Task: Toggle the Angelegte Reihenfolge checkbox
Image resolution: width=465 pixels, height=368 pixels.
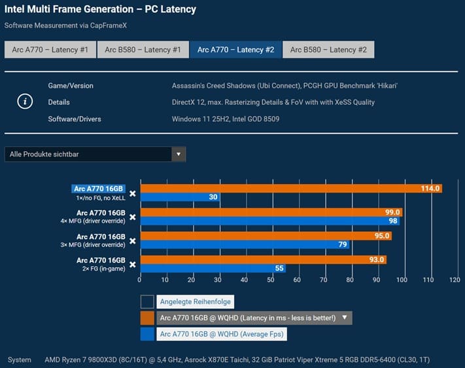Action: coord(147,302)
